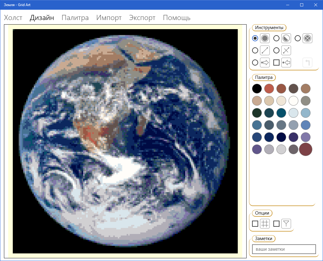
Task: Open the Импорт menu
Action: coord(109,18)
